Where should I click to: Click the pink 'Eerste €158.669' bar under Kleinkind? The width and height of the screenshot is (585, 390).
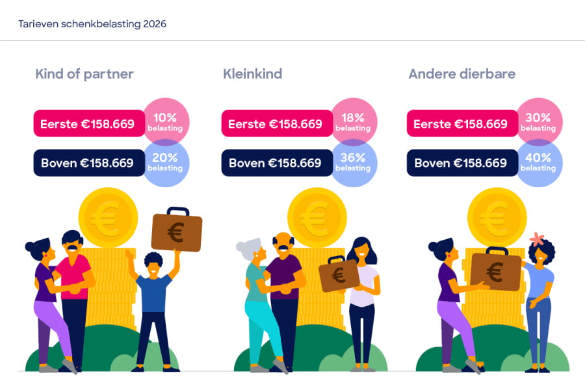[x=277, y=123]
